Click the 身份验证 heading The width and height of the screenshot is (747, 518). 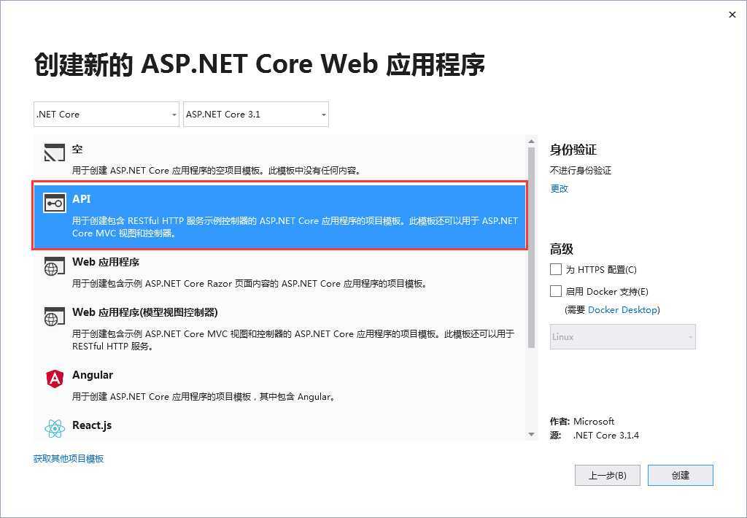(573, 150)
